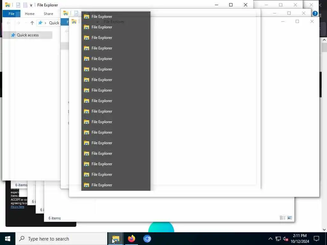
Task: Open Chromium from the taskbar
Action: point(147,239)
